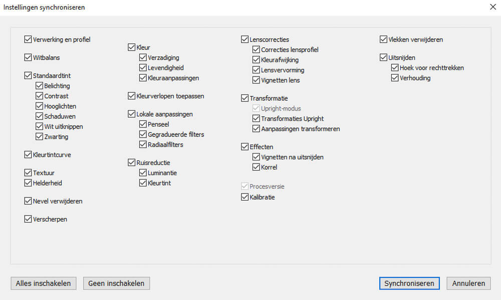The image size is (501, 300).
Task: Toggle the Korrel checkbox
Action: (257, 167)
